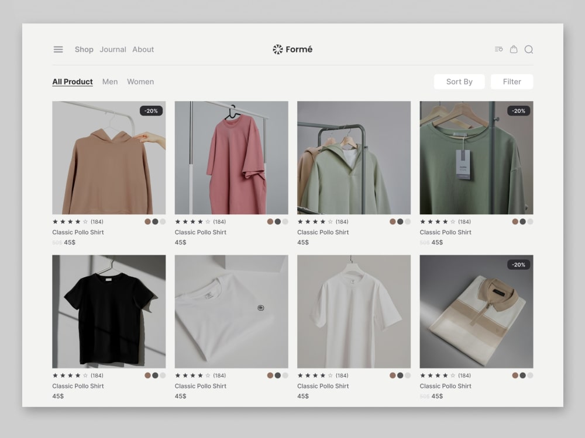Open the shopping bag icon

pyautogui.click(x=514, y=49)
